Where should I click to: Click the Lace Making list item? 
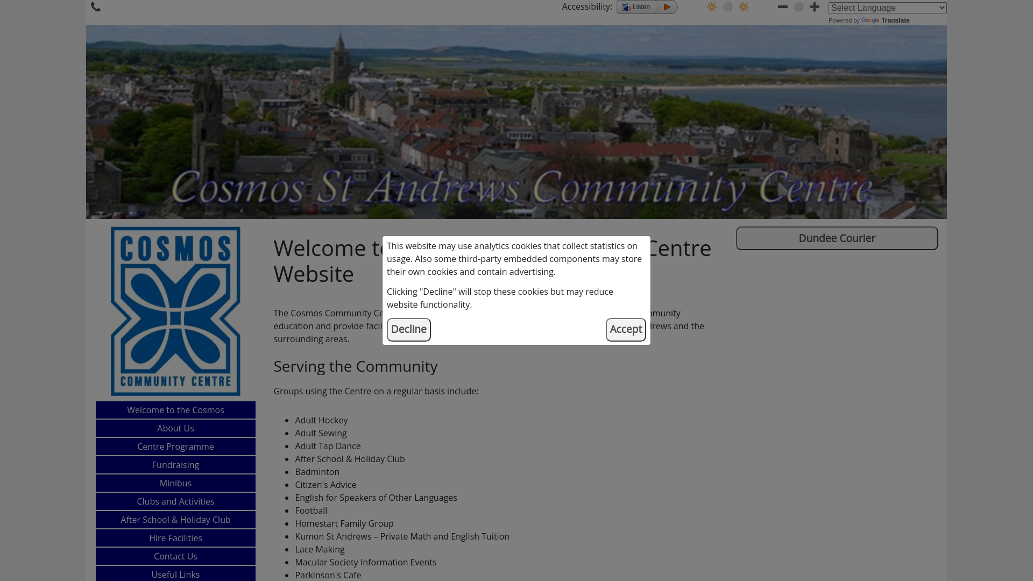pos(320,549)
